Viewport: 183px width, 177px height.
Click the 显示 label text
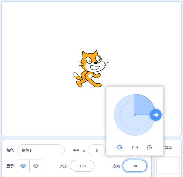click(x=10, y=166)
